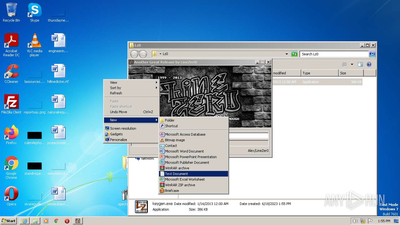Select the winesubject... document icon
Image resolution: width=400 pixels, height=225 pixels.
[58, 196]
